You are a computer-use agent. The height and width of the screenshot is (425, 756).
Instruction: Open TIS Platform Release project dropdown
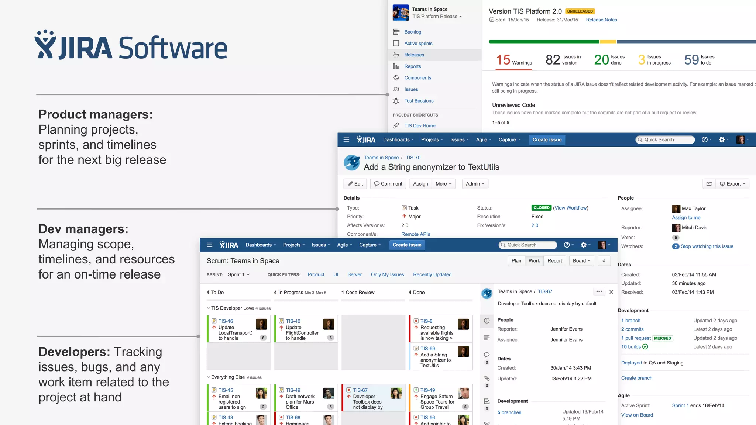coord(437,16)
